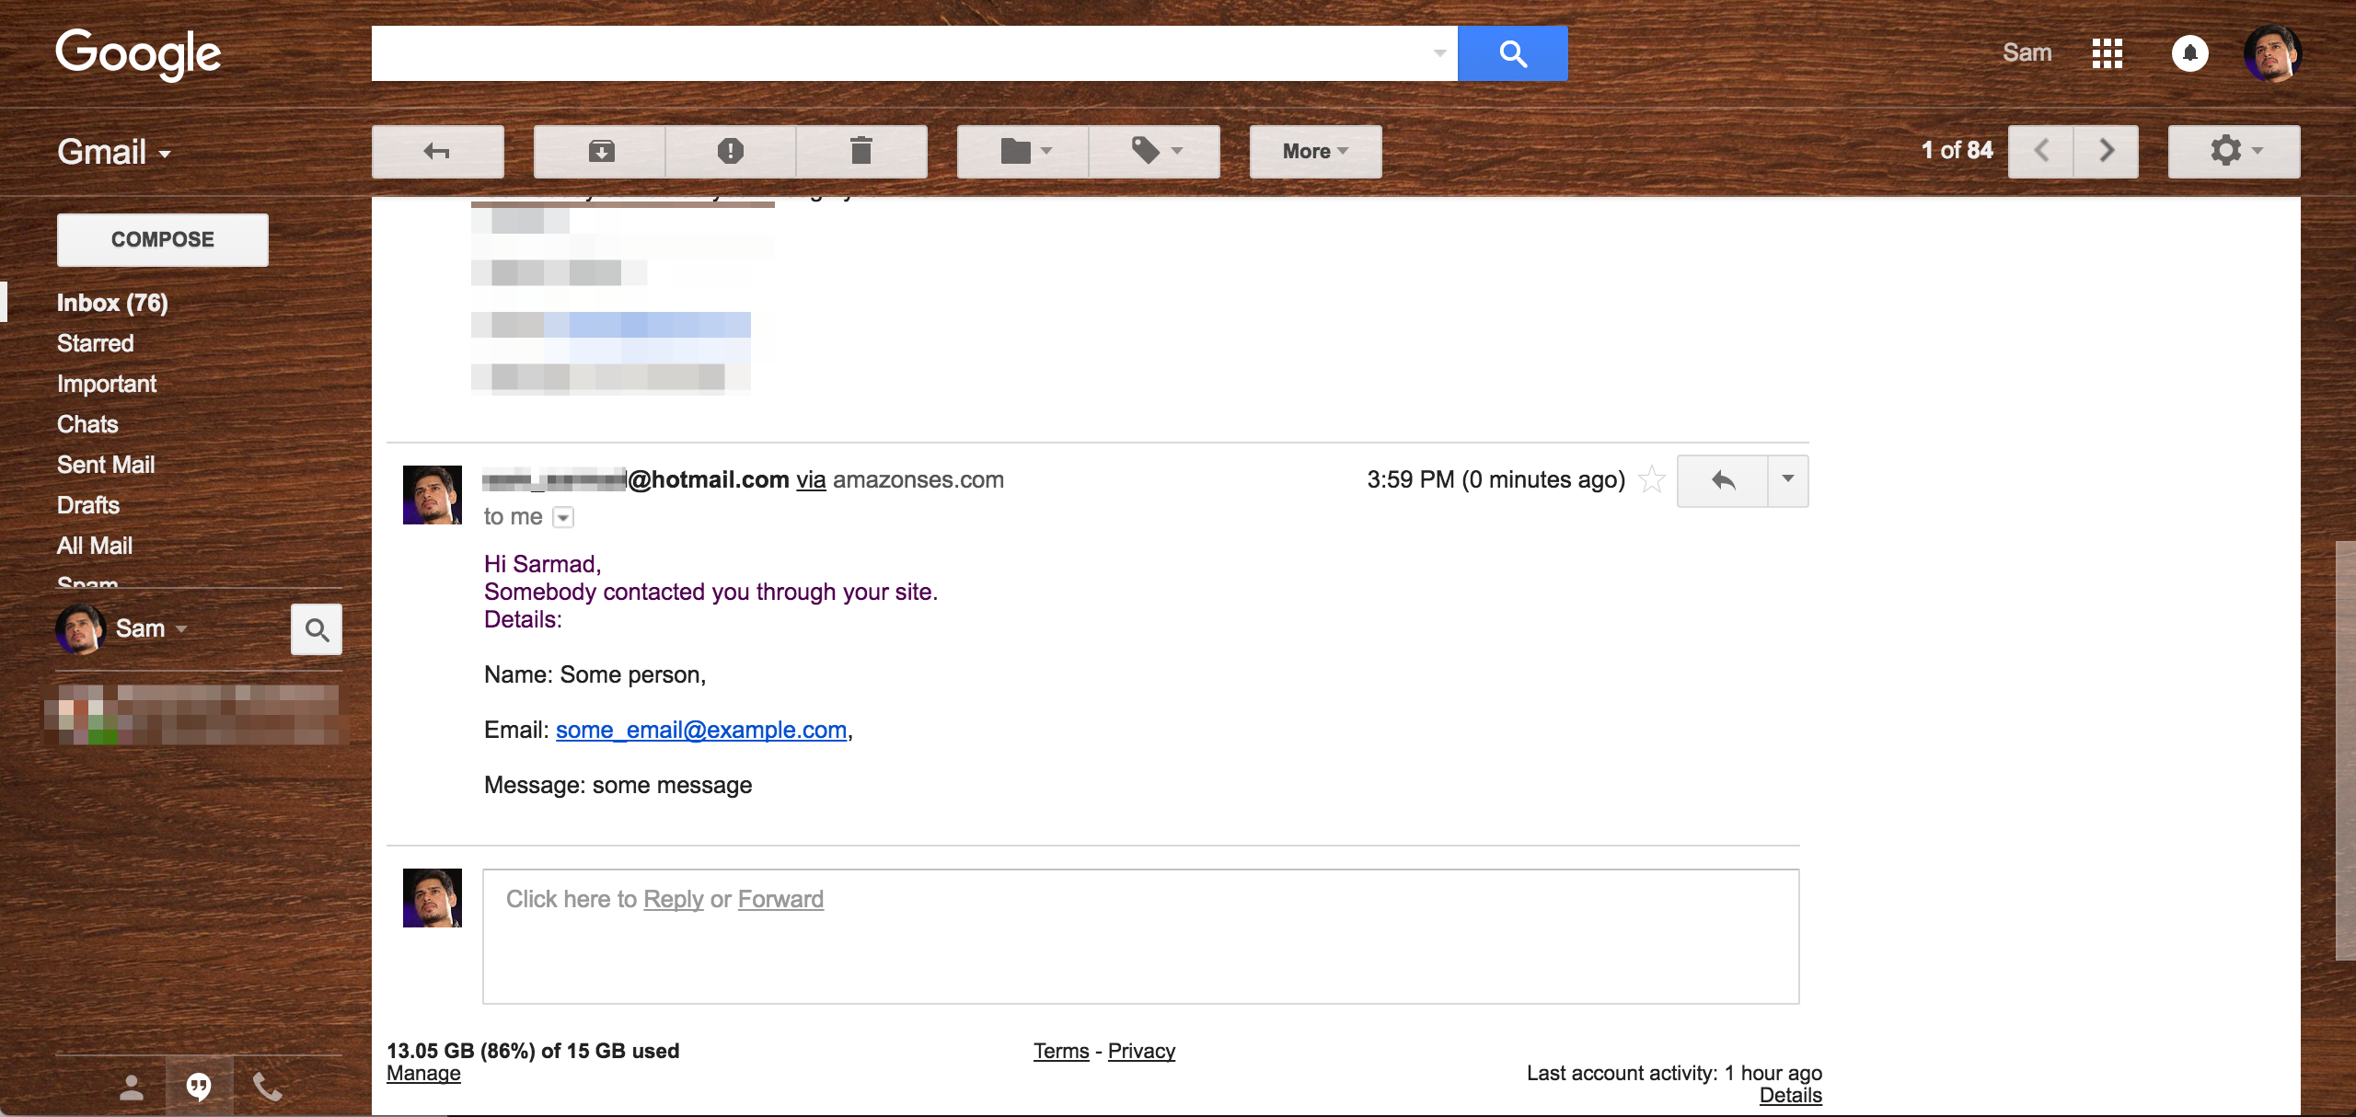Switch to Hangouts conversations tab
2356x1117 pixels.
pyautogui.click(x=199, y=1088)
